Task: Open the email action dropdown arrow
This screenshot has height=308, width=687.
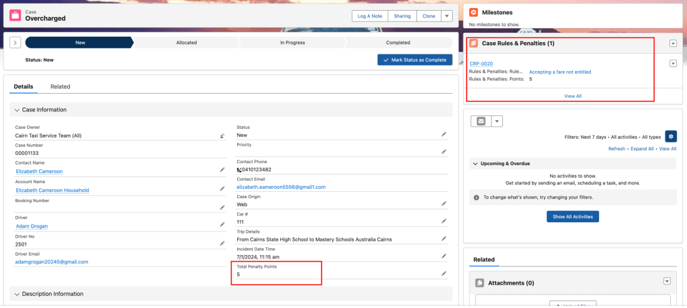Action: (498, 121)
